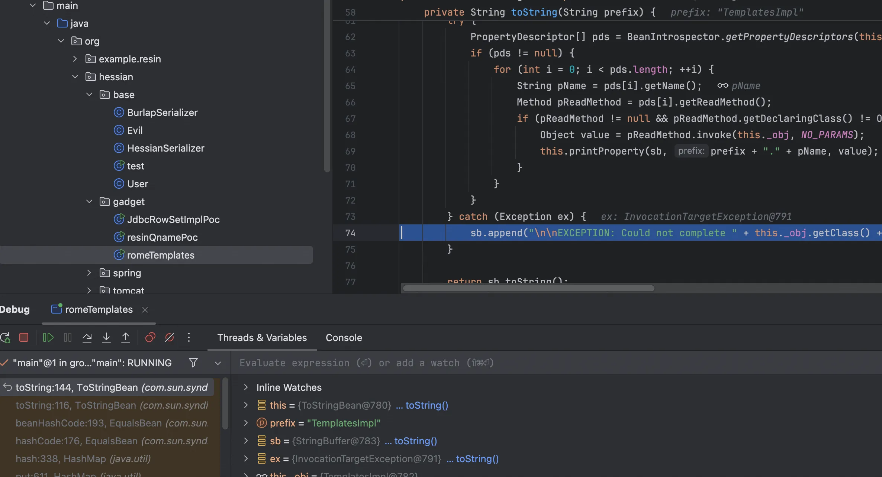
Task: Open the thread selector dropdown arrow
Action: [218, 363]
